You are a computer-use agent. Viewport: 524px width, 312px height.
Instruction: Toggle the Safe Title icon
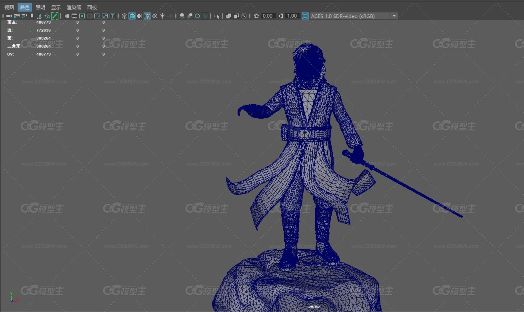pyautogui.click(x=112, y=16)
